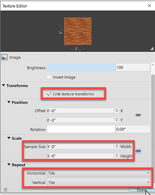This screenshot has height=195, width=155.
Task: Toggle the Scale aspect ratio lock chain icon
Action: coord(138,151)
